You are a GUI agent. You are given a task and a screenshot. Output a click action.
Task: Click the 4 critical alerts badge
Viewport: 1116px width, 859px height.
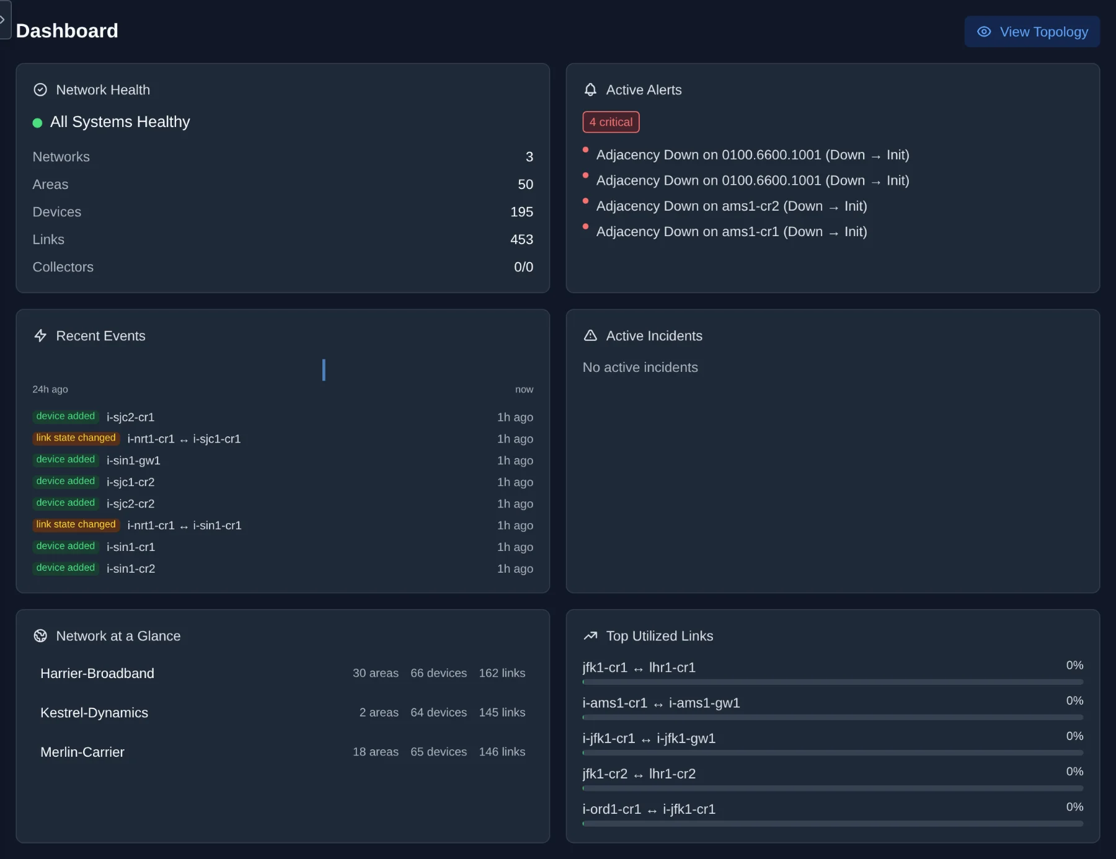pos(611,122)
